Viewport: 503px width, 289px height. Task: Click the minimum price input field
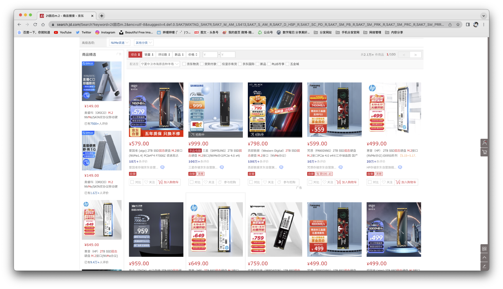click(x=210, y=55)
